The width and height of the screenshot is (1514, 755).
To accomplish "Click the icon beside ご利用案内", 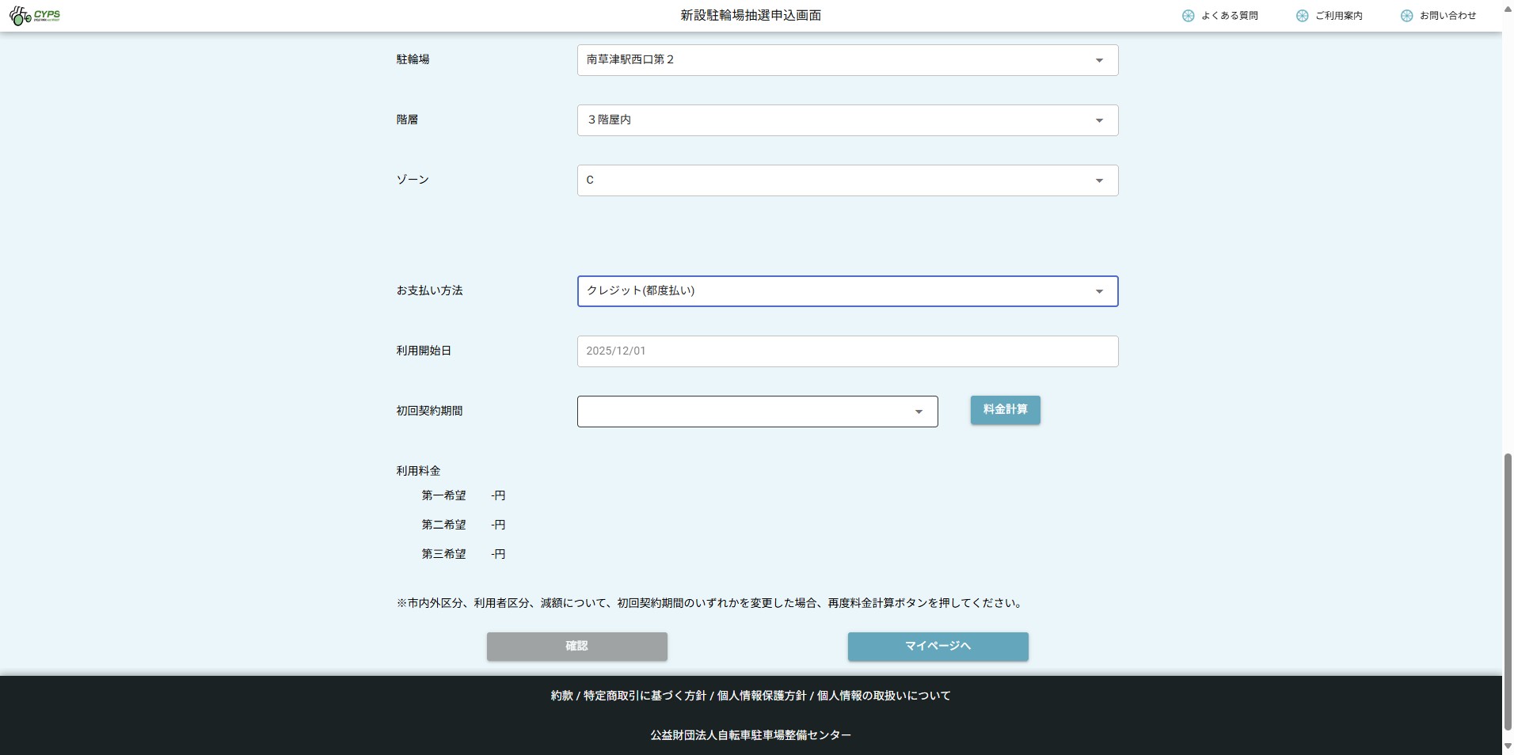I will (x=1302, y=16).
